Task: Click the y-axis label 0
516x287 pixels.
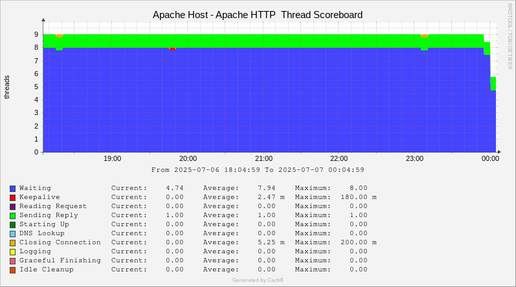Action: point(36,152)
